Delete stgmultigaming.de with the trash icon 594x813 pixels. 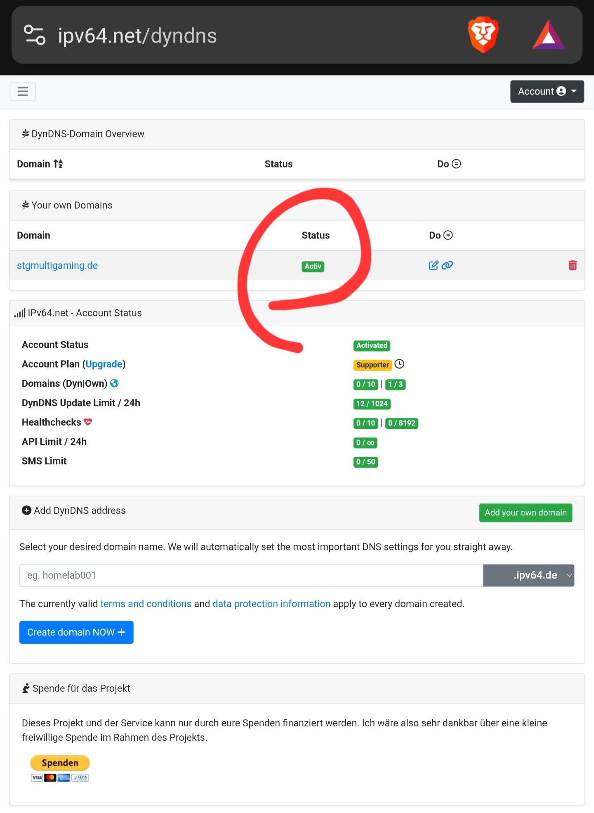click(573, 265)
